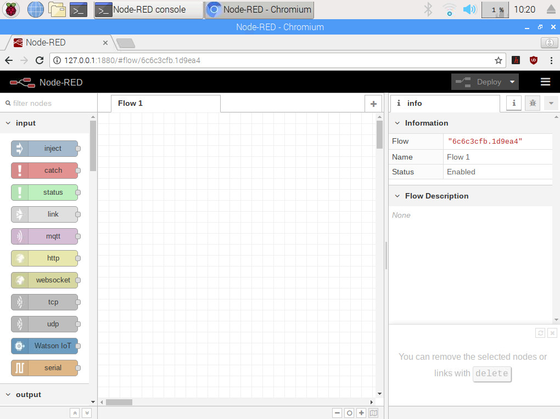
Task: Click the canvas vertical scrollbar thumb
Action: (x=379, y=134)
